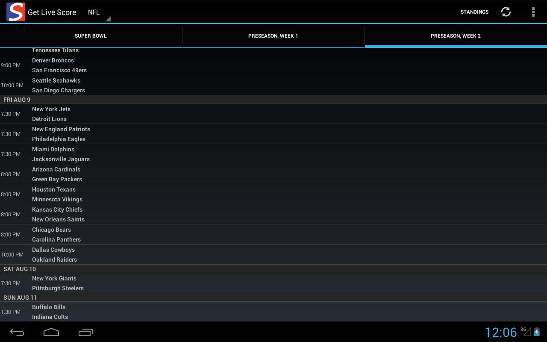Screen dimensions: 547x342
Task: Tap the 10:00 PM Cowboys game time
Action: pyautogui.click(x=12, y=255)
